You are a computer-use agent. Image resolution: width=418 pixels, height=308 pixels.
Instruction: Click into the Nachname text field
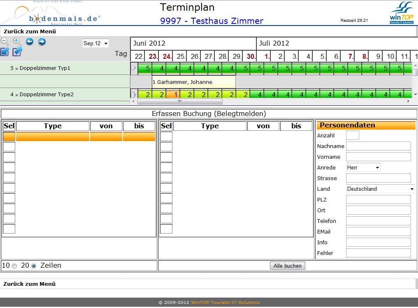tap(378, 146)
